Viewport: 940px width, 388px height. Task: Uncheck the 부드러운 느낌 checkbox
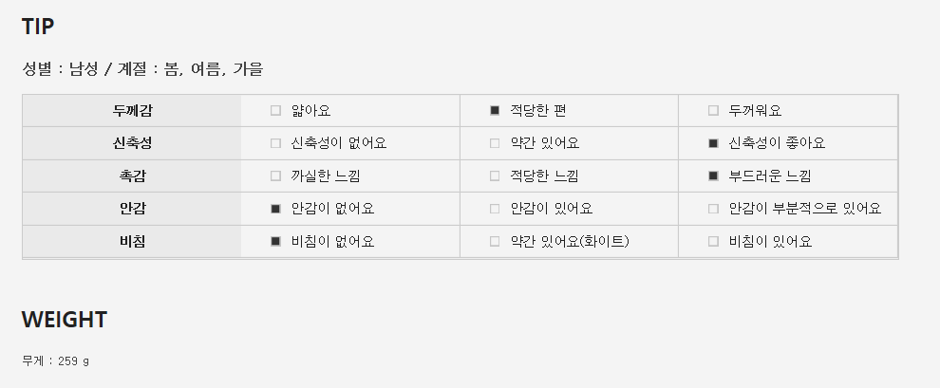[713, 176]
